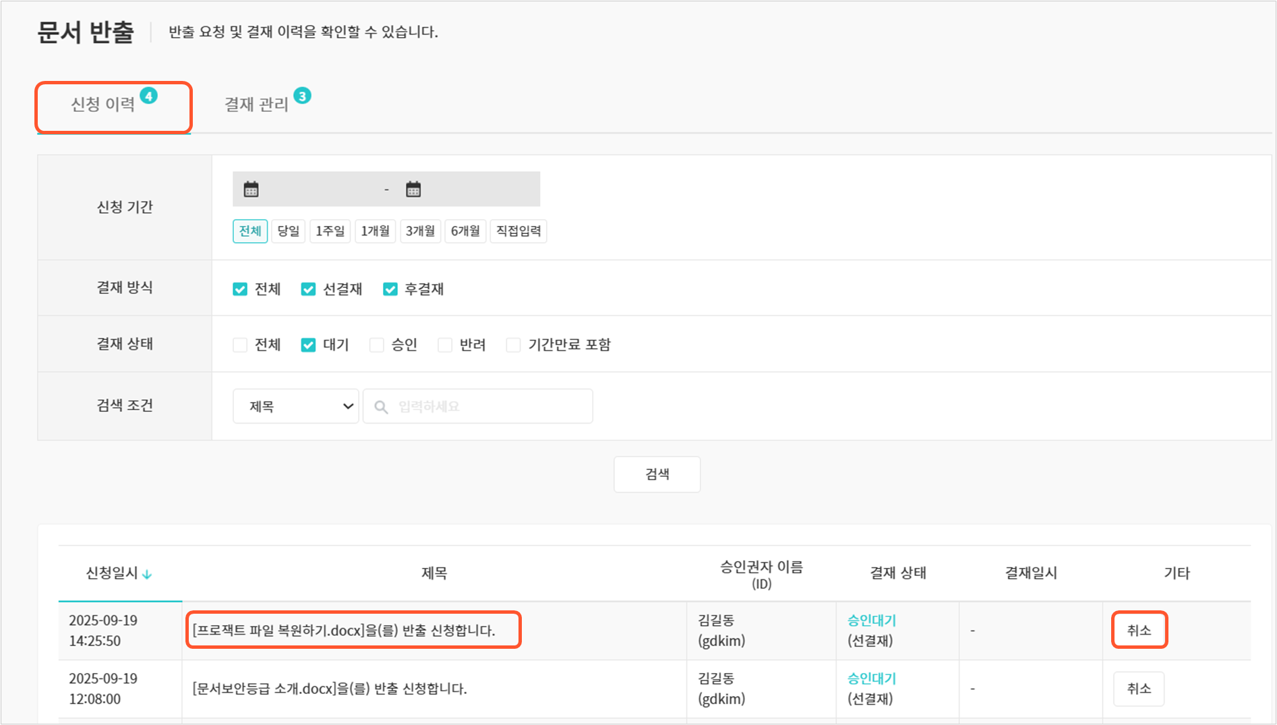Tick the 기간만료 포함 checkbox
1277x725 pixels.
pos(513,345)
